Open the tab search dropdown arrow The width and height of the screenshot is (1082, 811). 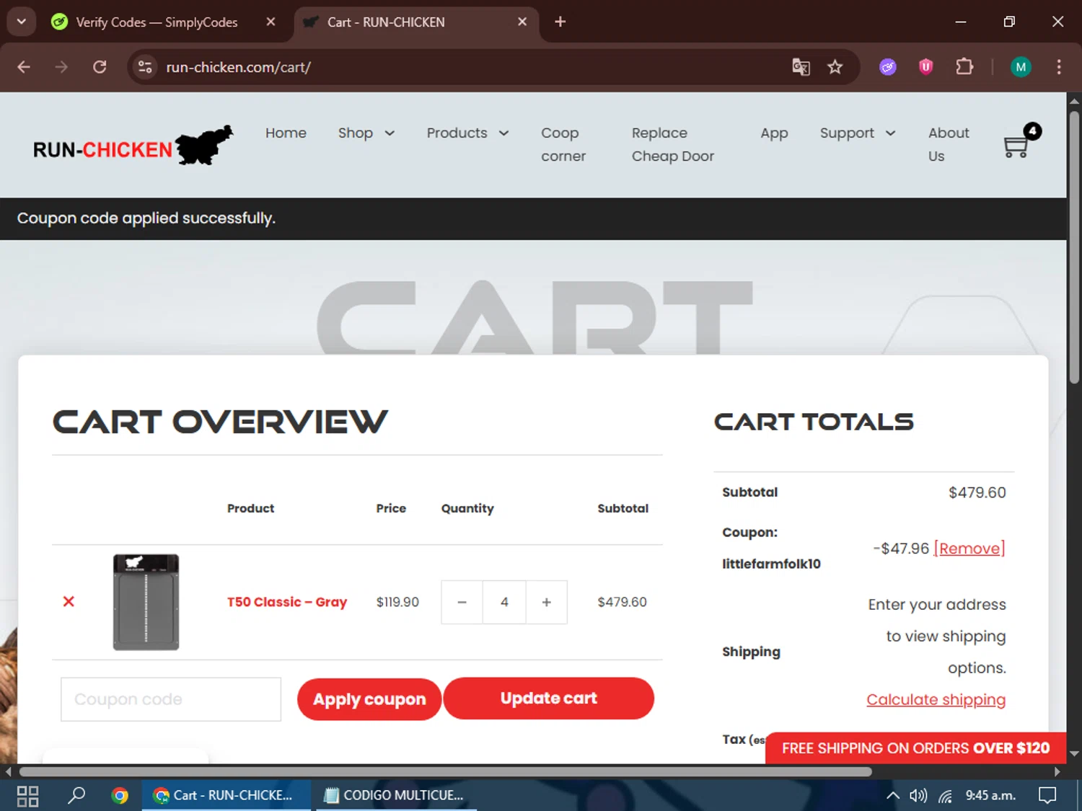[x=22, y=22]
